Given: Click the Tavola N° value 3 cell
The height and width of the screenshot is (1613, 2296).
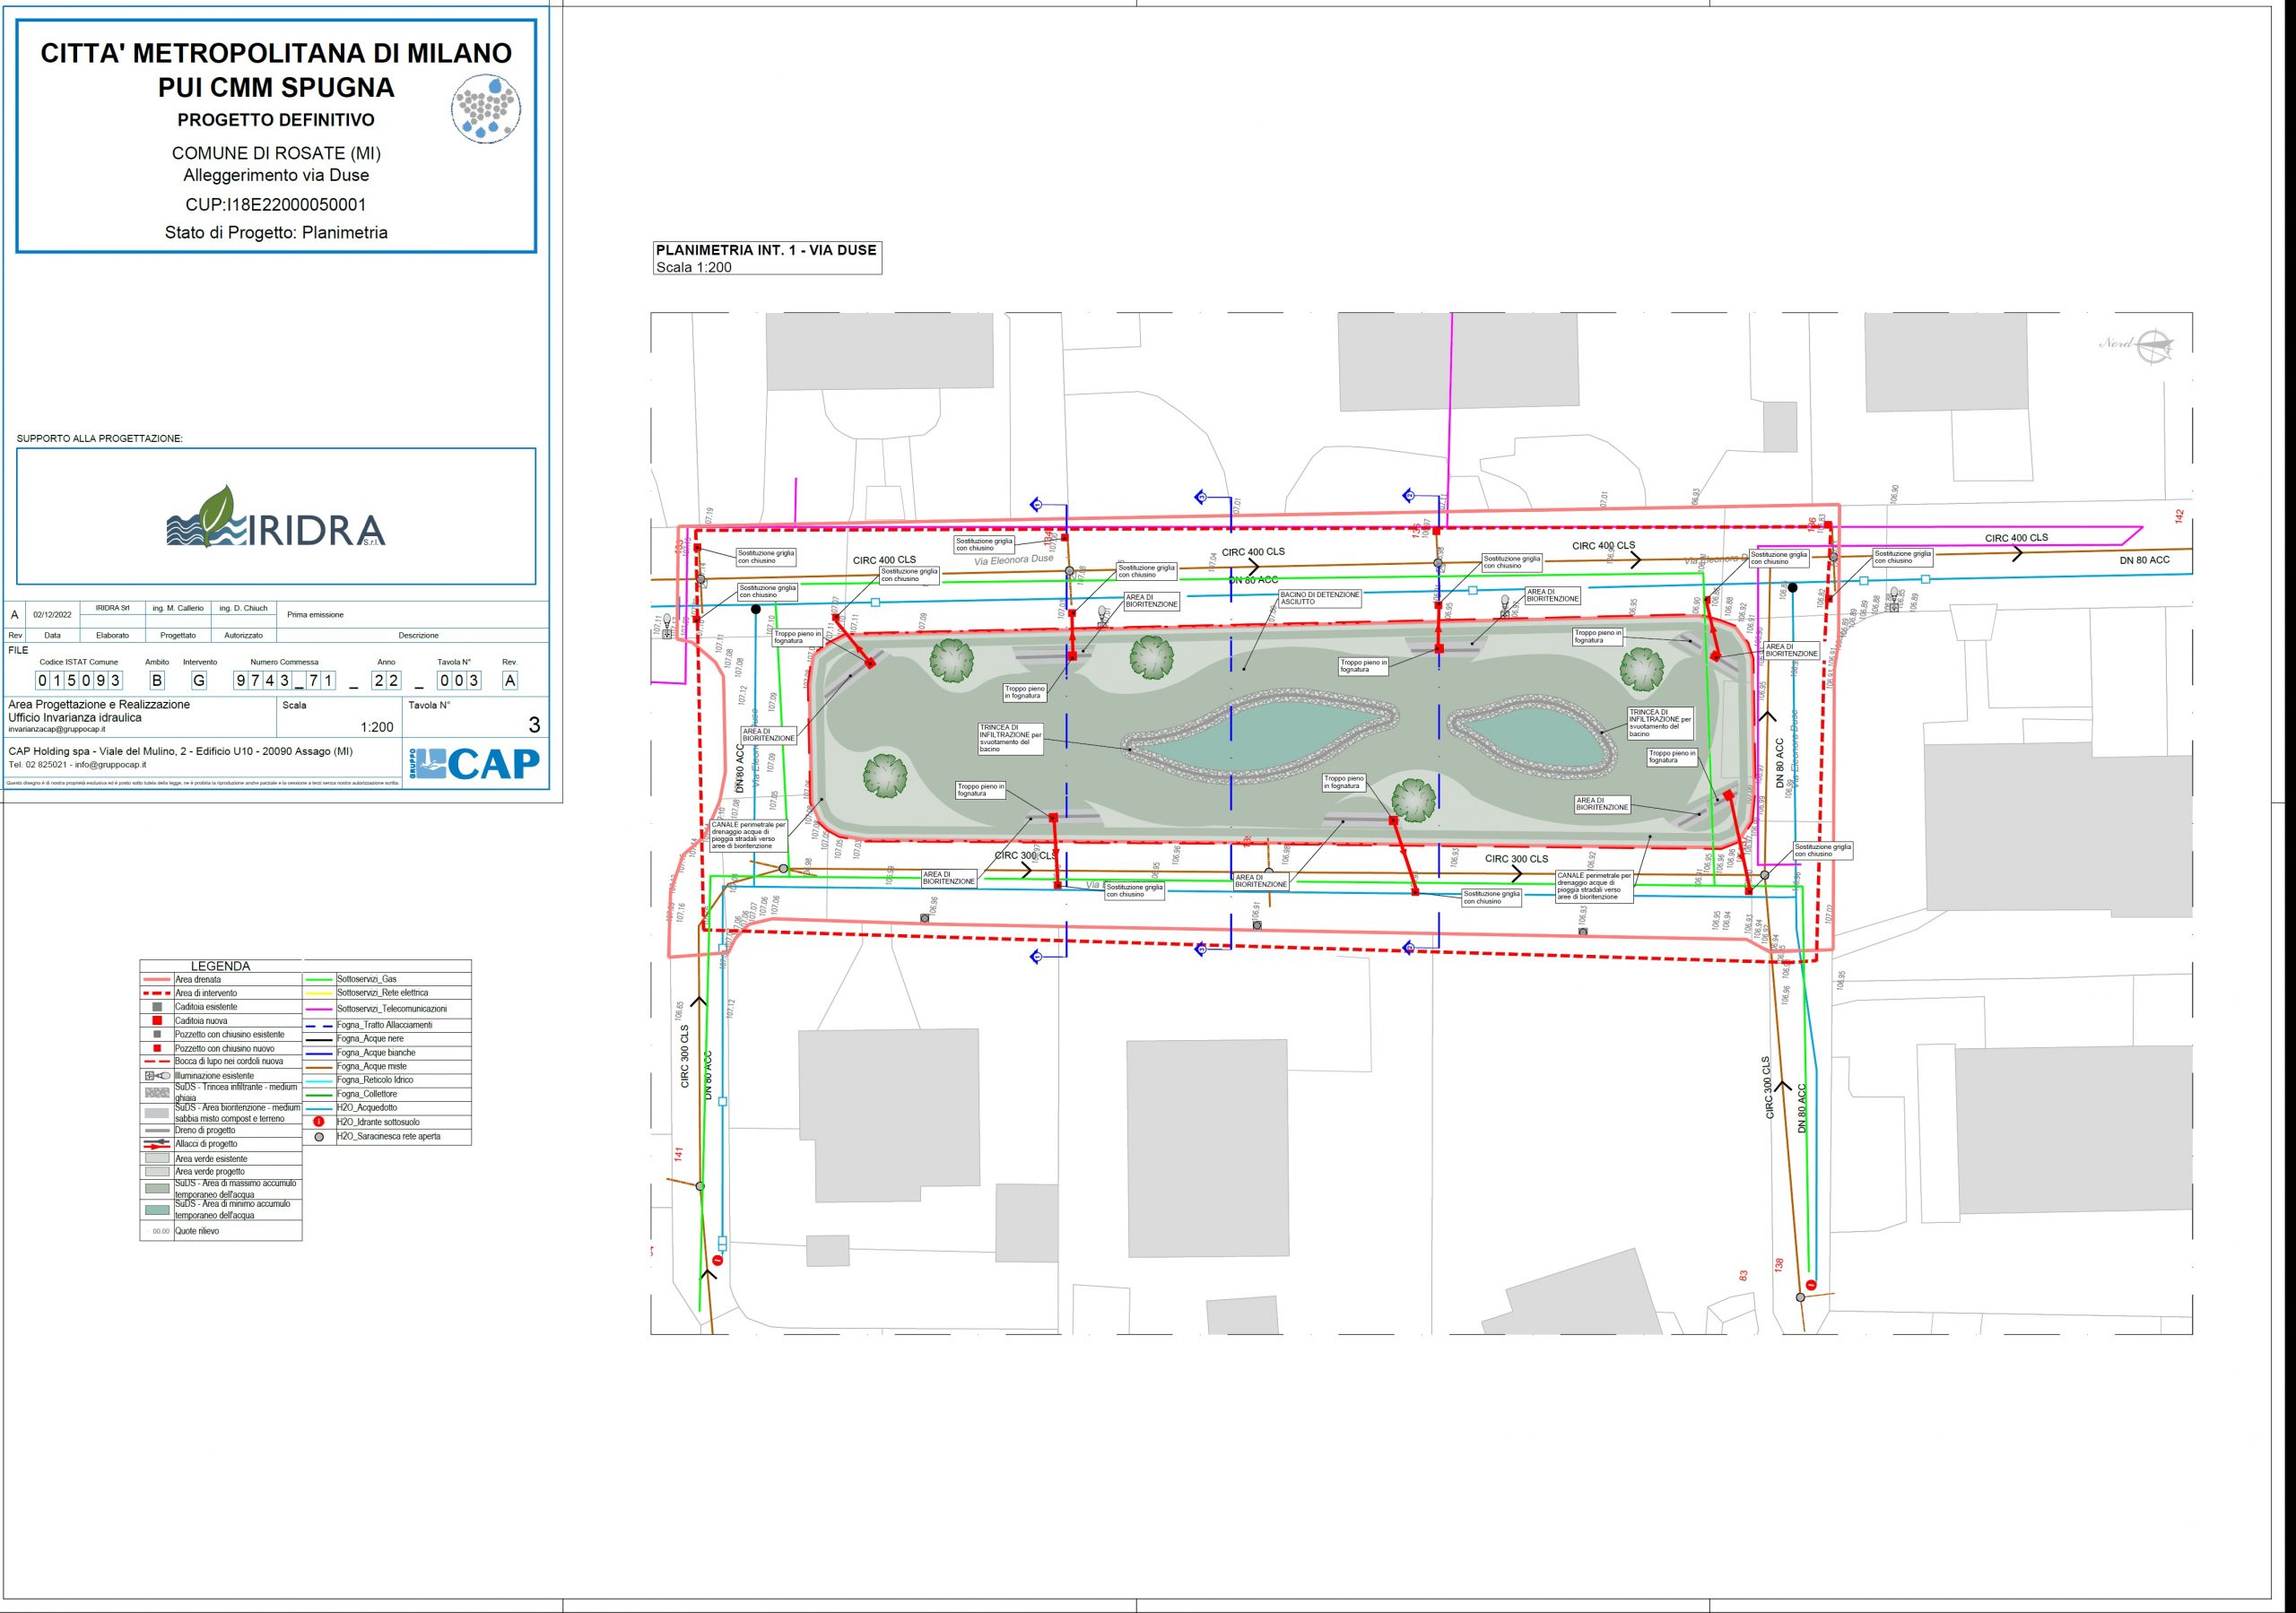Looking at the screenshot, I should tap(533, 725).
